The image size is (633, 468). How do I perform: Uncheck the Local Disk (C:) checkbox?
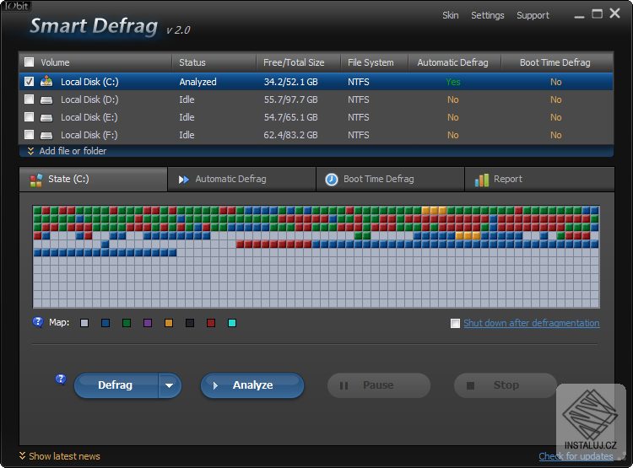tap(29, 82)
